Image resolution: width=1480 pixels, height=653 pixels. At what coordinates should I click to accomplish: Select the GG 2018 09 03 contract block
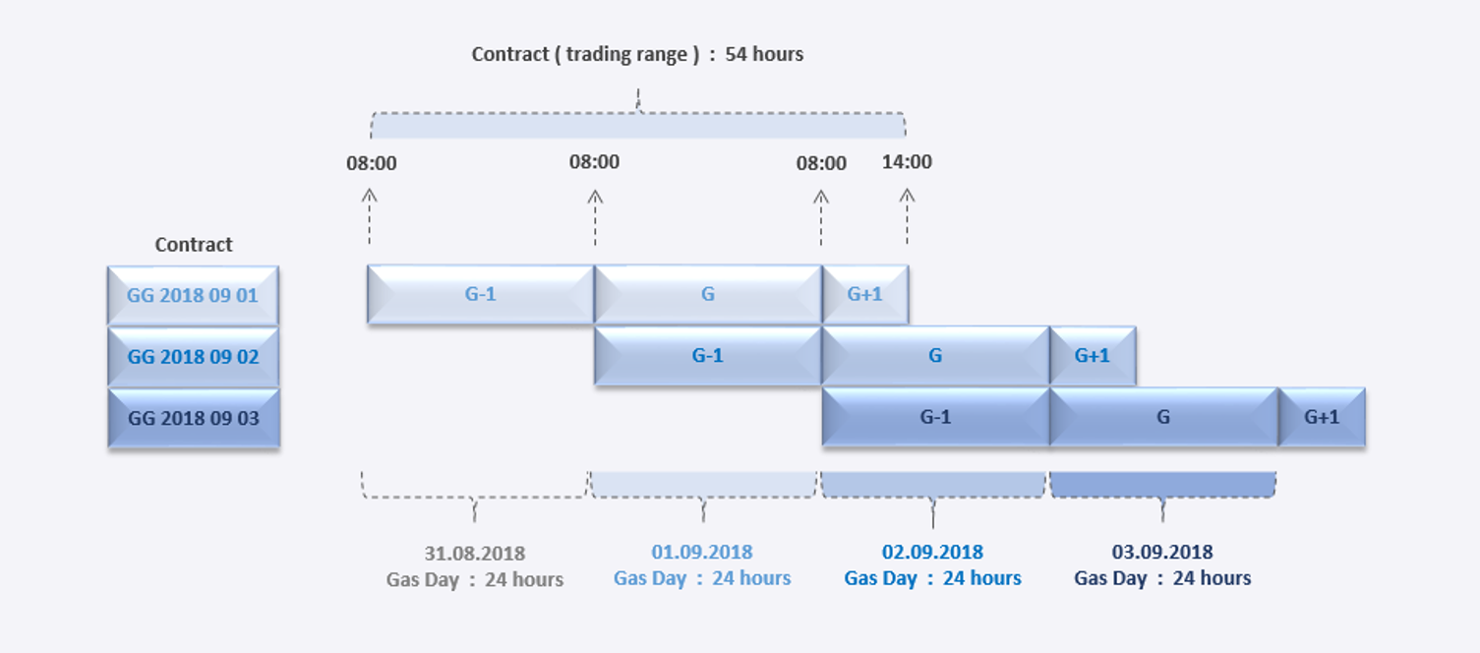tap(193, 418)
